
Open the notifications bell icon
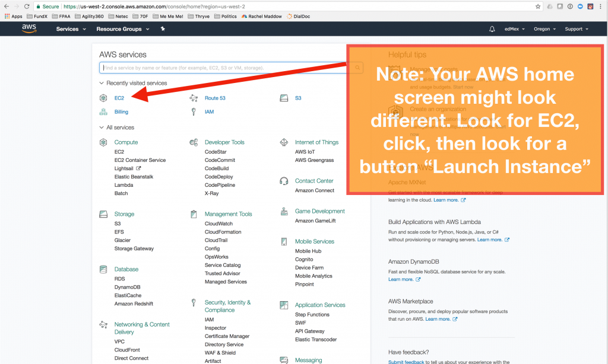[492, 29]
